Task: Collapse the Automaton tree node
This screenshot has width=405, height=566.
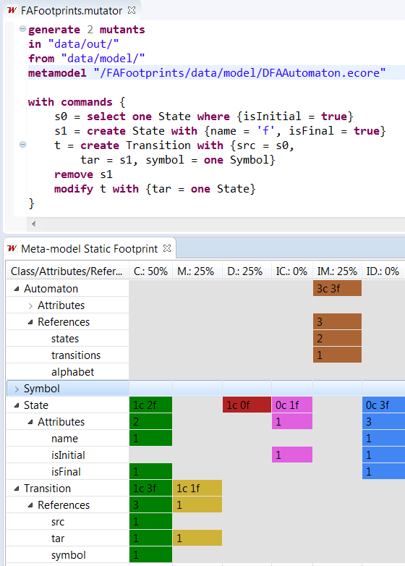Action: coord(17,289)
